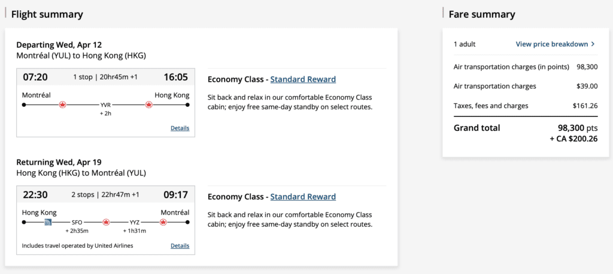
Task: Open Details for the Montréal to Hong Kong flight
Action: pos(180,128)
